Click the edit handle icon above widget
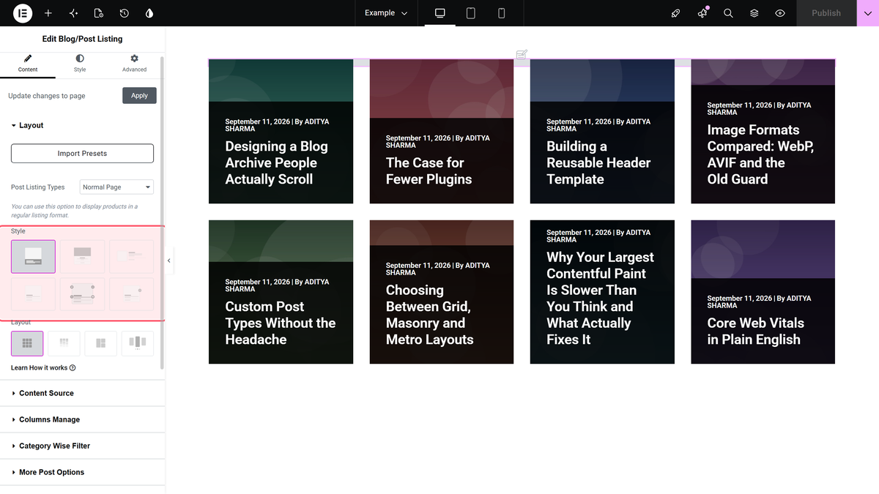 pyautogui.click(x=522, y=54)
